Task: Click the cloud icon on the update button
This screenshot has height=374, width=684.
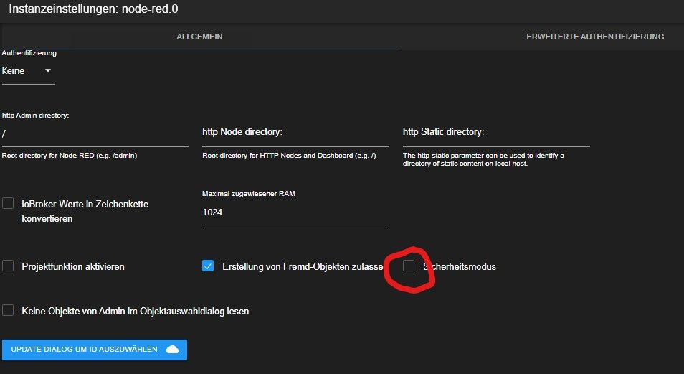Action: click(173, 350)
